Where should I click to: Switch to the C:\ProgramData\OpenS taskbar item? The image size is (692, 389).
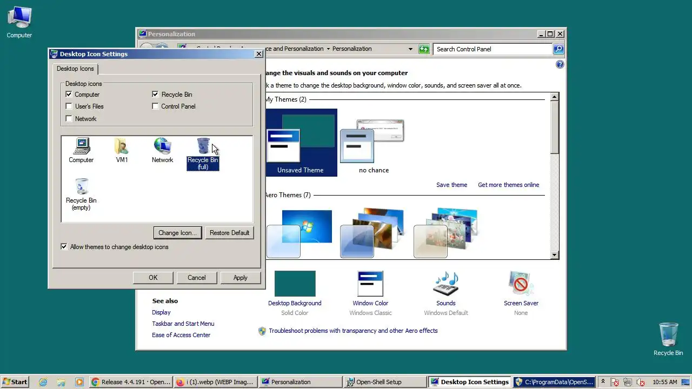554,382
